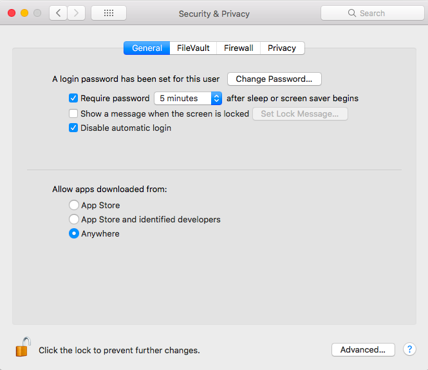This screenshot has width=428, height=370.
Task: Close window with red button
Action: click(12, 13)
